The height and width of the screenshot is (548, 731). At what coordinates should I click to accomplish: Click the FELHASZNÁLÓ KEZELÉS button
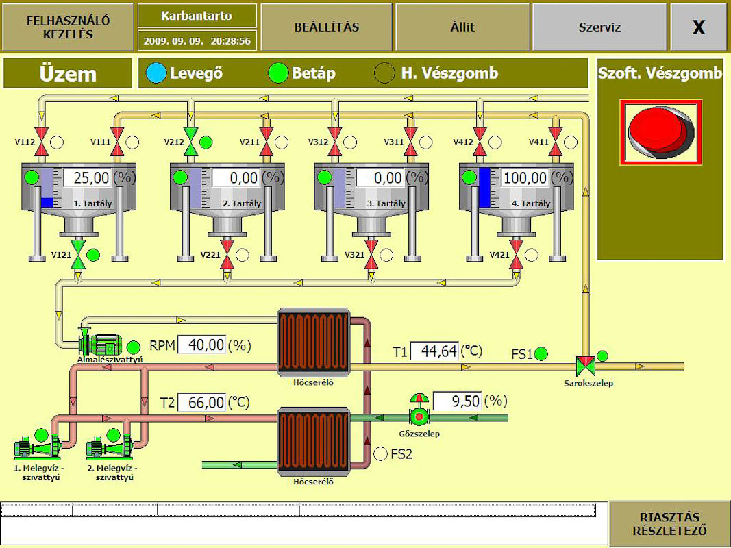68,27
